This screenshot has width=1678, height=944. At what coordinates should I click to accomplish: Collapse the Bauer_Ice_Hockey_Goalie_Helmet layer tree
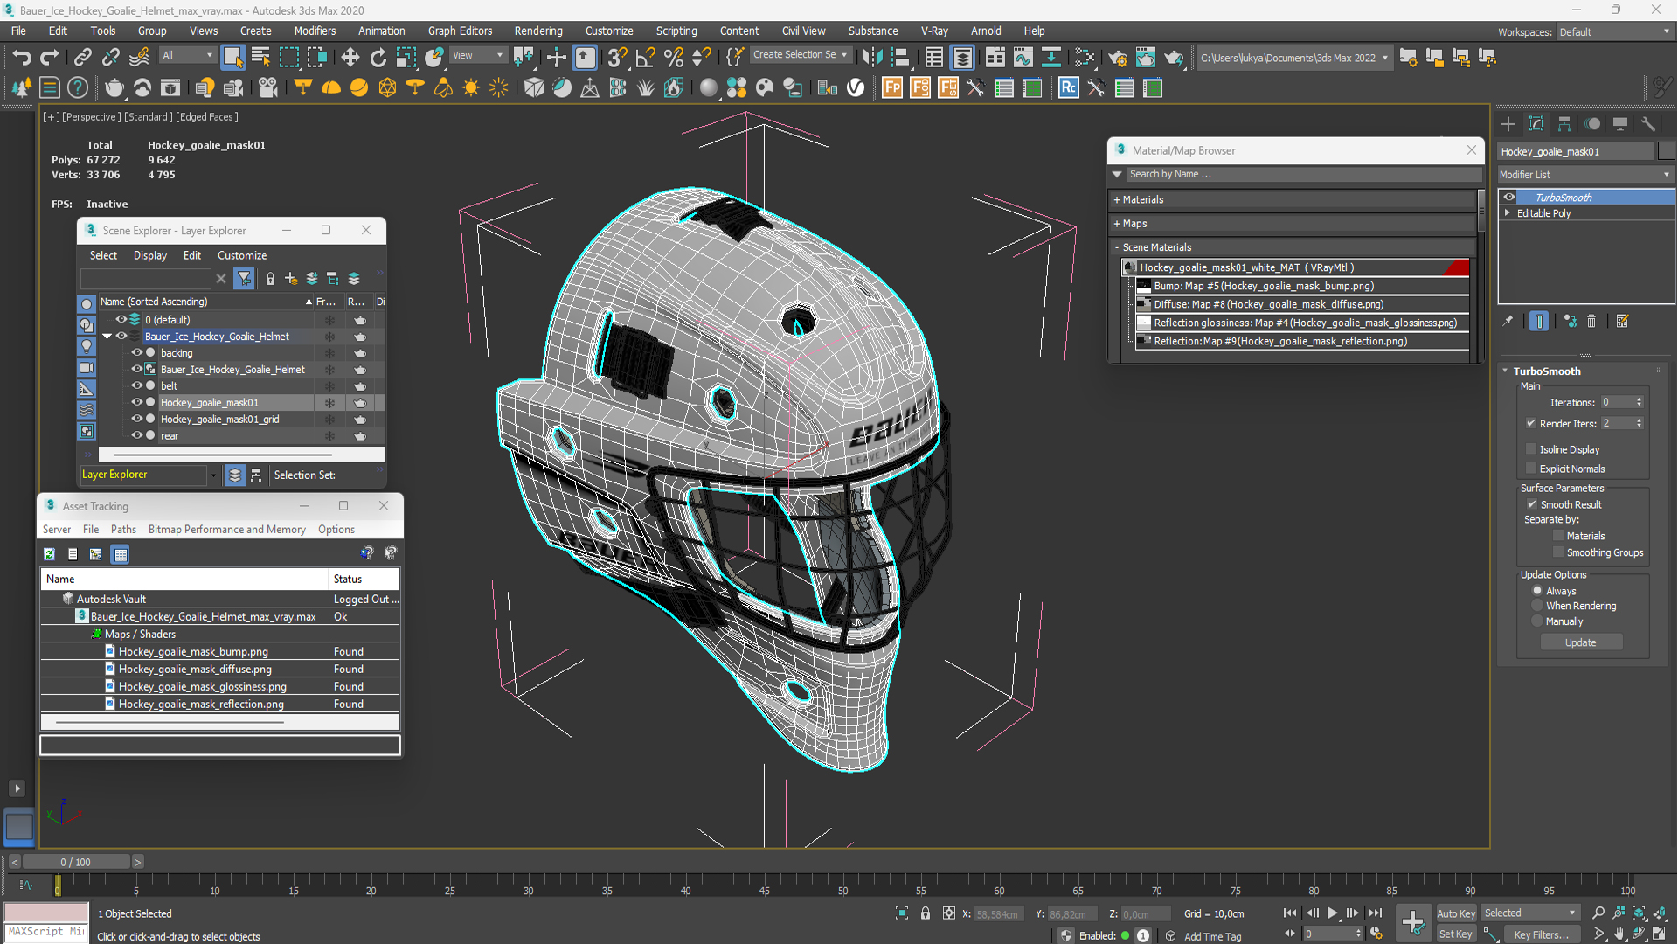point(107,337)
